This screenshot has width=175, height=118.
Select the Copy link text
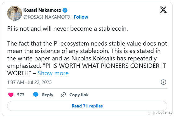[79, 95]
